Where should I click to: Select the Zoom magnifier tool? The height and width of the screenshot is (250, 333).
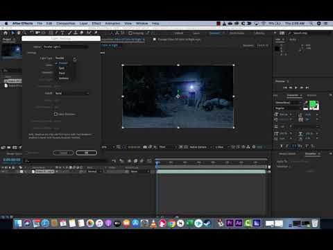tap(24, 33)
